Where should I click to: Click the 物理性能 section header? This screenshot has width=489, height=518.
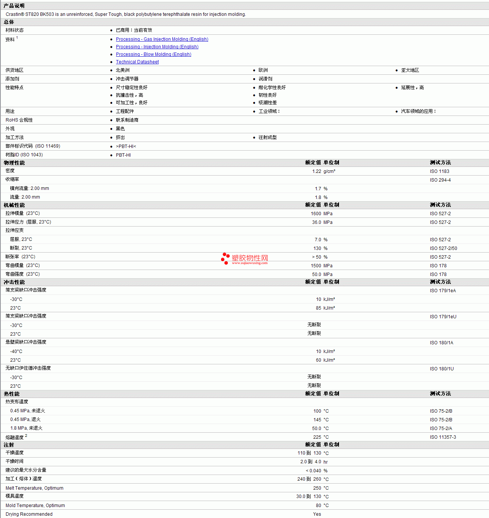(x=14, y=163)
